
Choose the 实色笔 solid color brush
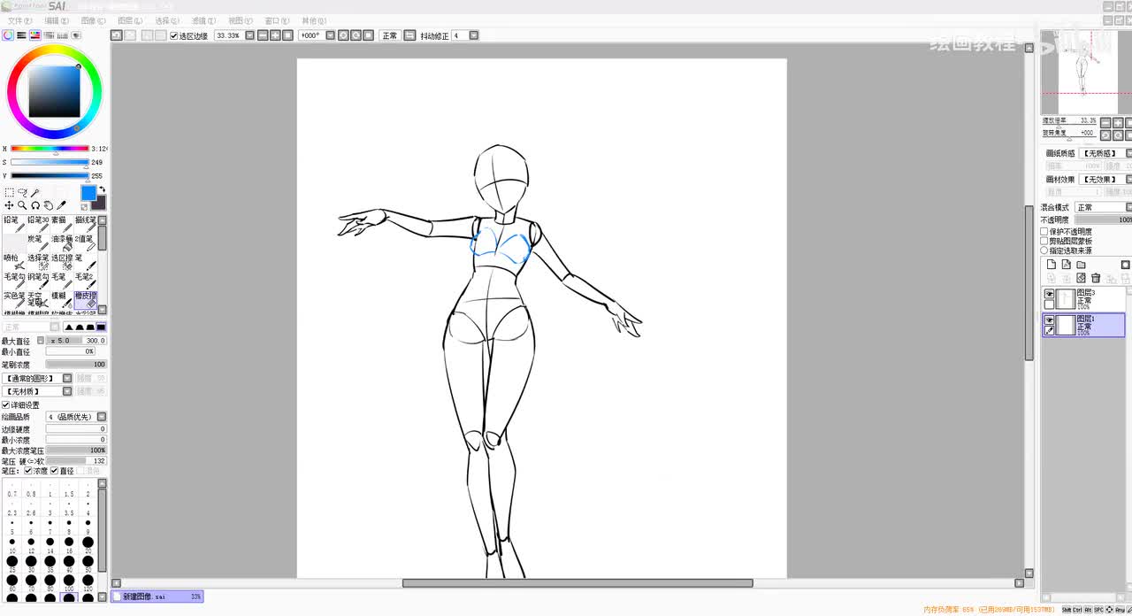tap(13, 300)
